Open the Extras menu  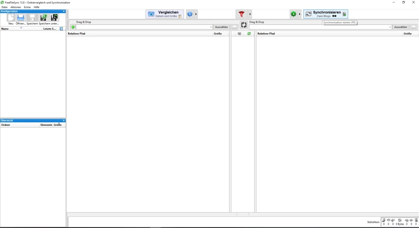(x=27, y=7)
